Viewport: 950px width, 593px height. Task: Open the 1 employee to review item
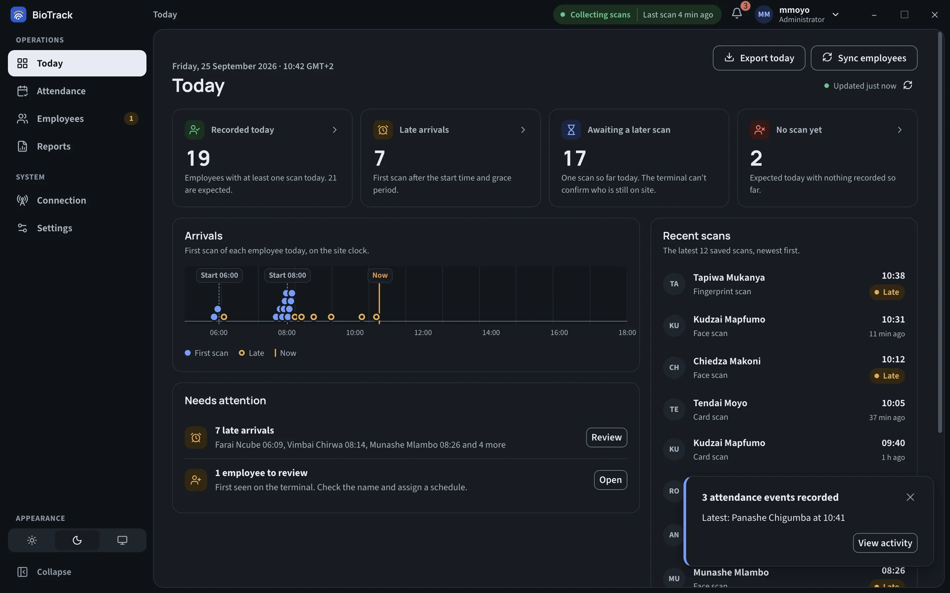[x=611, y=480]
